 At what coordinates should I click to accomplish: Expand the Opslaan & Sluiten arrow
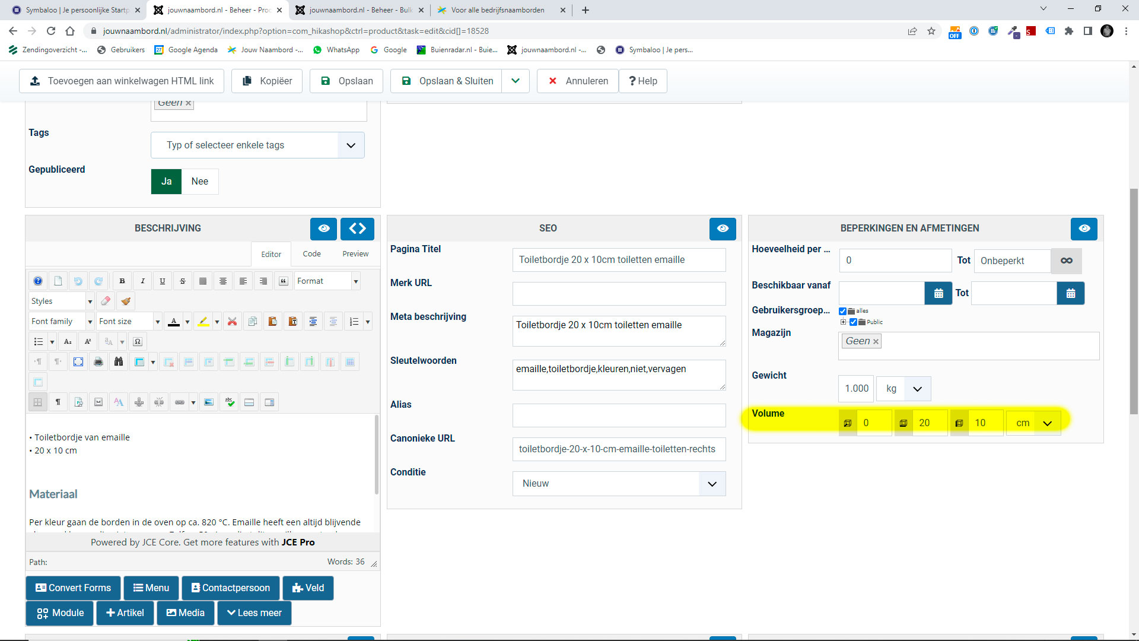(516, 81)
